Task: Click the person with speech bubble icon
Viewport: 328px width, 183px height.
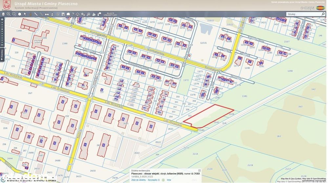Action: 99,14
